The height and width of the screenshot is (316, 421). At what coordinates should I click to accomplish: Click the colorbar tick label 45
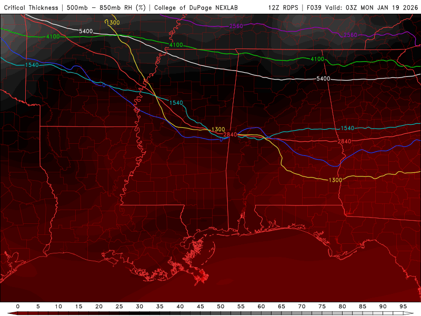point(201,307)
